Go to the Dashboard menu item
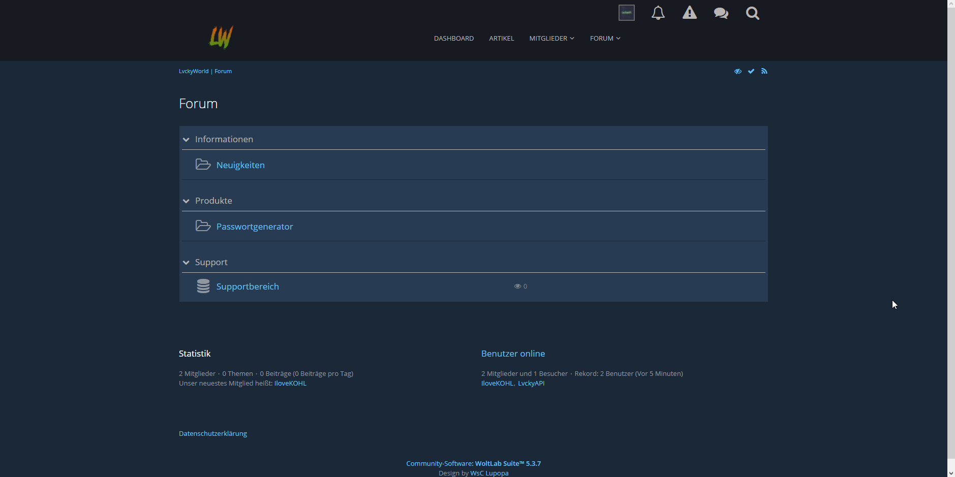The height and width of the screenshot is (477, 955). (453, 39)
